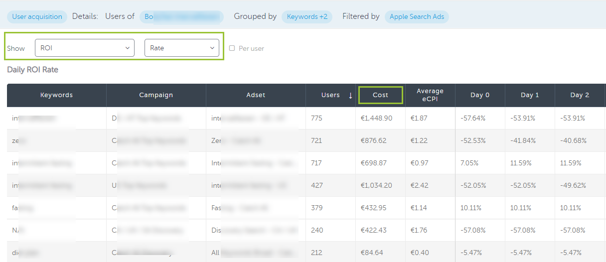Click the sort arrow in Users column
Screen dimensions: 606x262
coord(350,95)
